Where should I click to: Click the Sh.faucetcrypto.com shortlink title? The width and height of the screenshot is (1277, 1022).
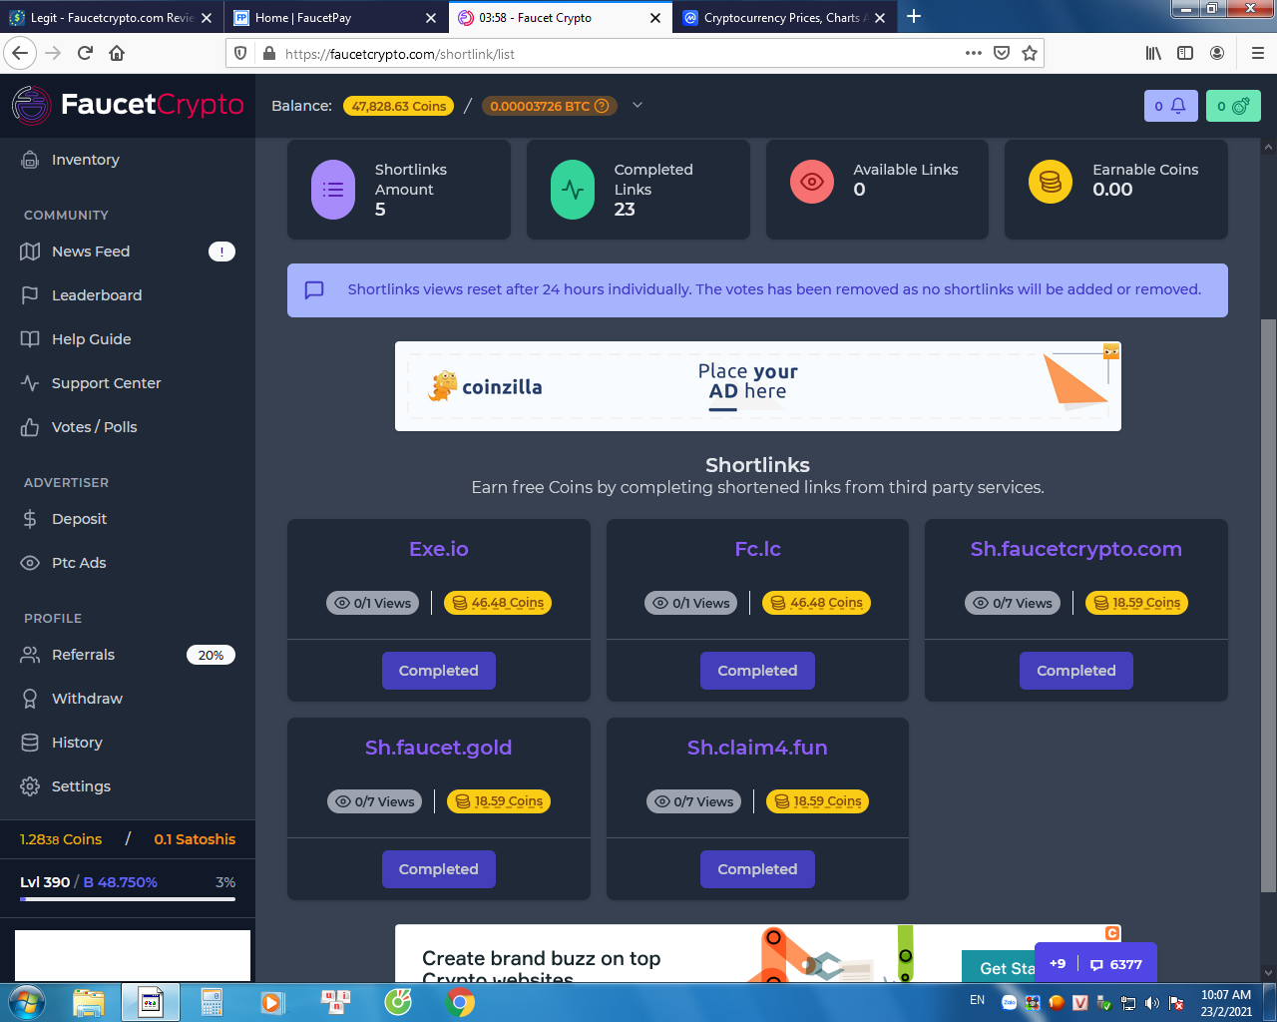click(x=1076, y=549)
